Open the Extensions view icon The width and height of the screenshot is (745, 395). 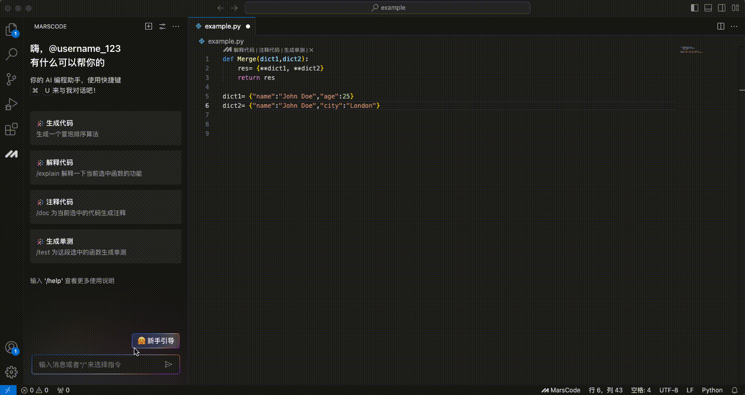tap(11, 129)
